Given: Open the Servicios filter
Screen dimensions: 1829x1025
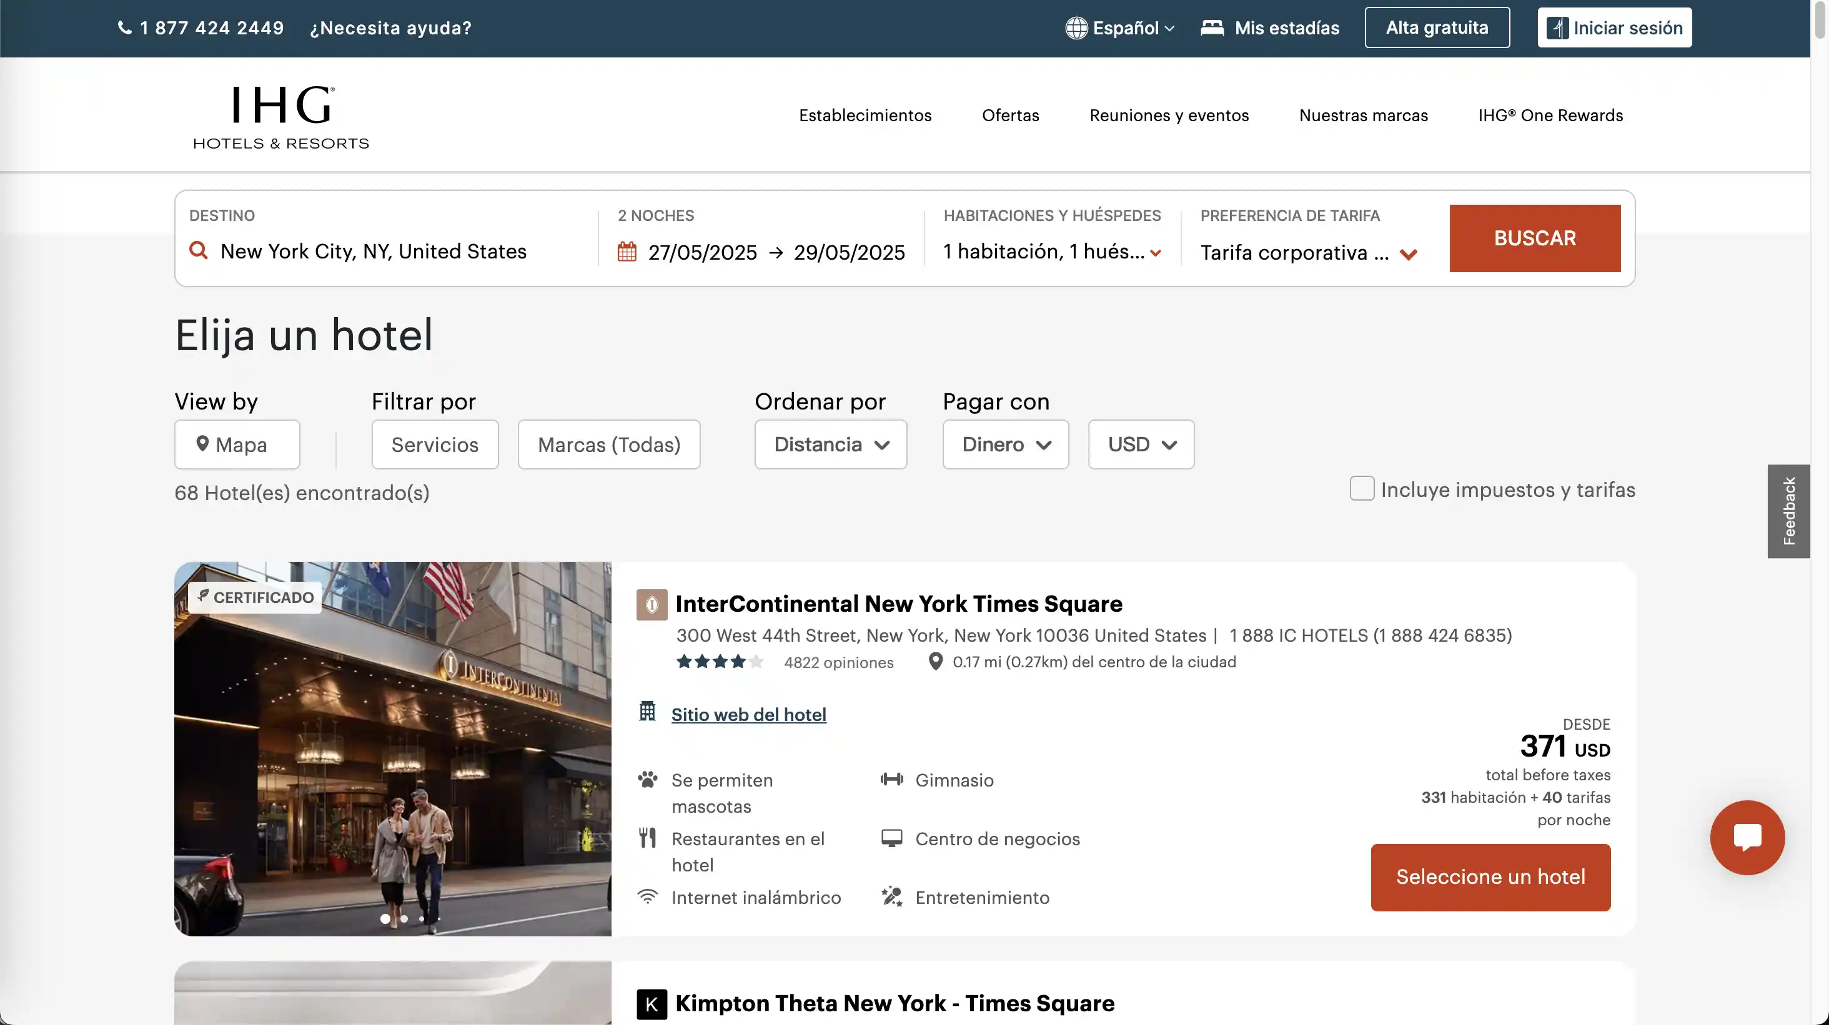Looking at the screenshot, I should coord(435,444).
